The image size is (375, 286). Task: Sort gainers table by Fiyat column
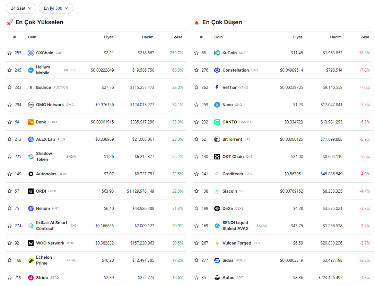(x=108, y=37)
